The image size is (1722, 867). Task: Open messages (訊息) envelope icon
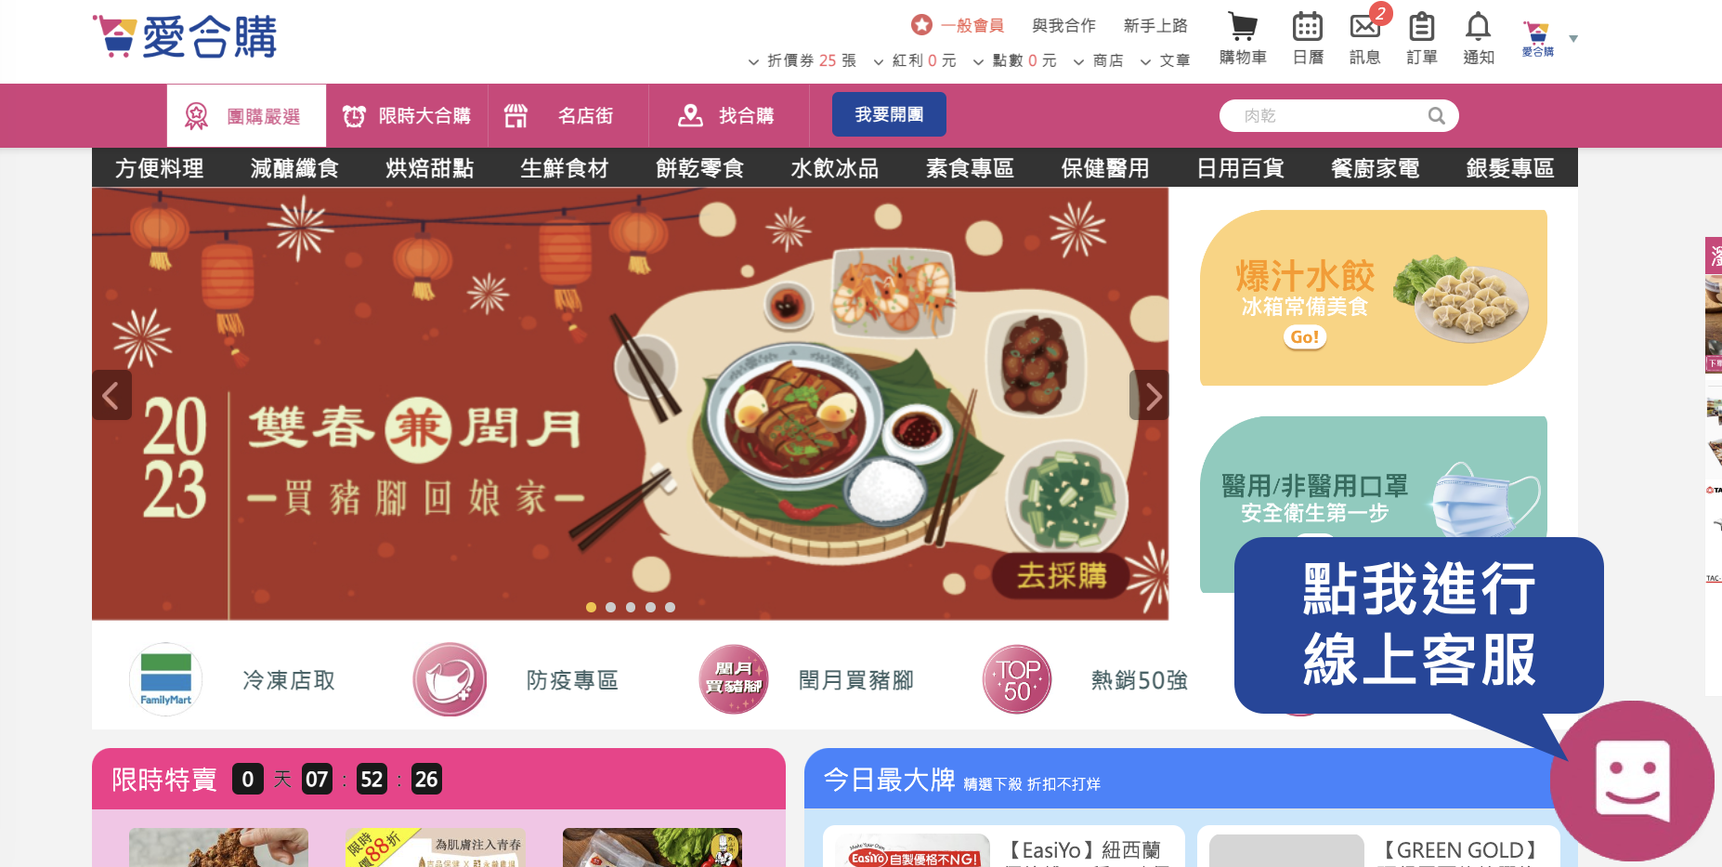point(1364,26)
